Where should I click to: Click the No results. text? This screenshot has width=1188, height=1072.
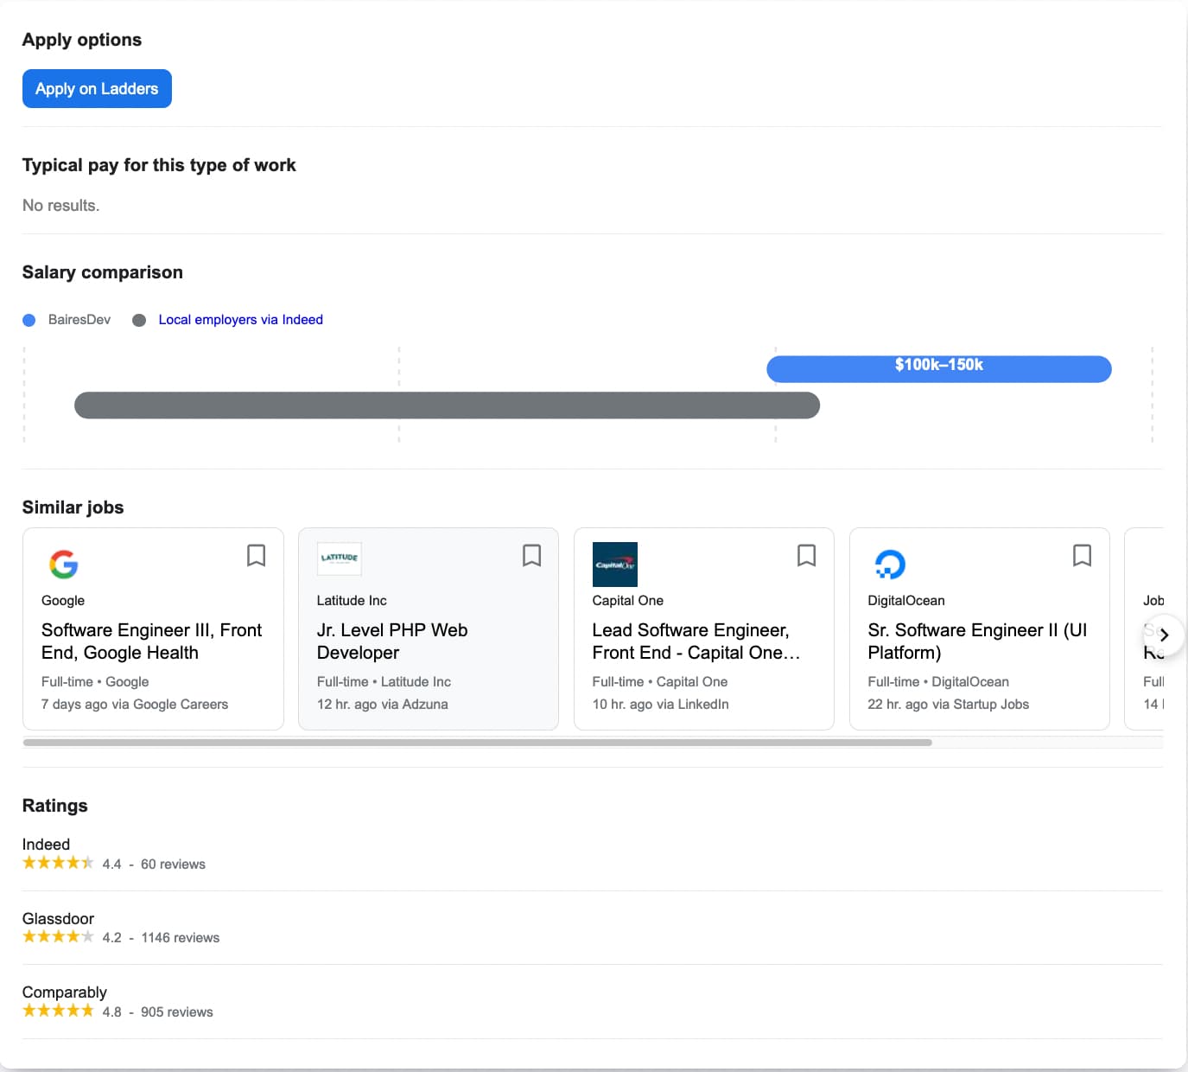(x=60, y=206)
